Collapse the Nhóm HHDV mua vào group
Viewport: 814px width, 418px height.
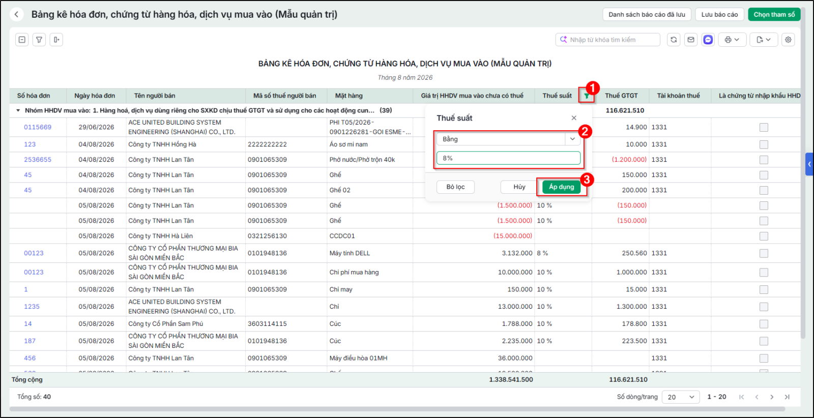pyautogui.click(x=18, y=110)
